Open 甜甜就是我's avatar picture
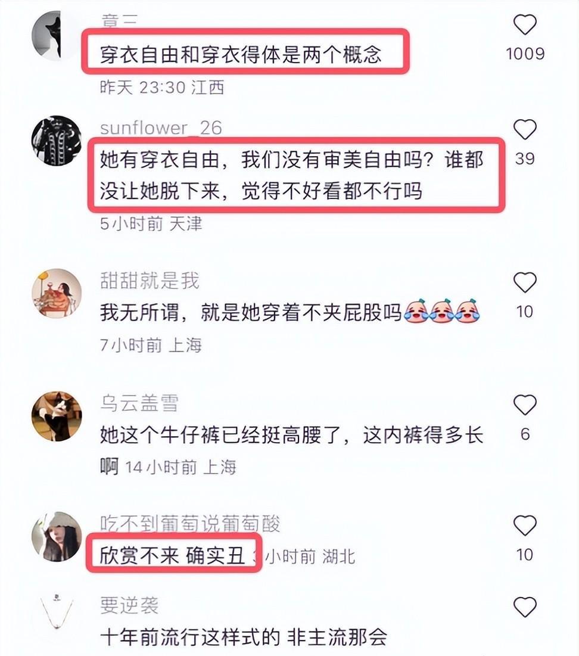 [57, 293]
